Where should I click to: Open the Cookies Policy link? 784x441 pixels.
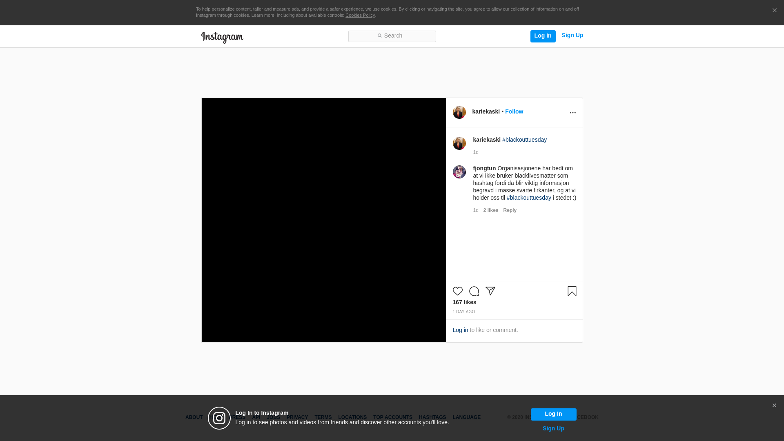[360, 15]
